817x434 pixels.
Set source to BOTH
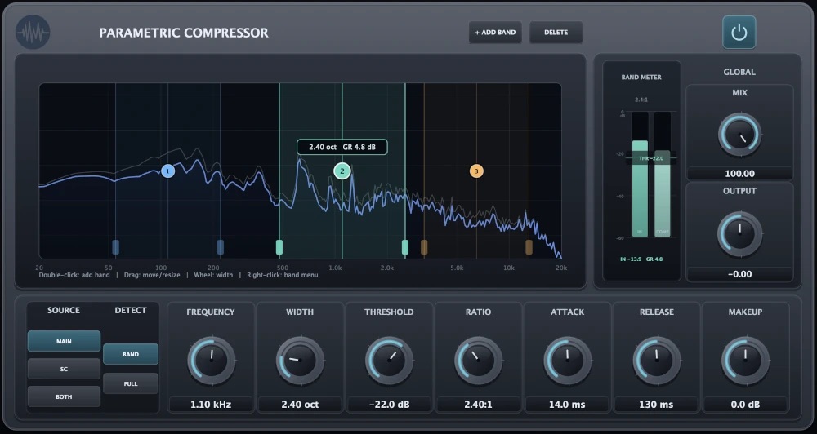pos(64,396)
